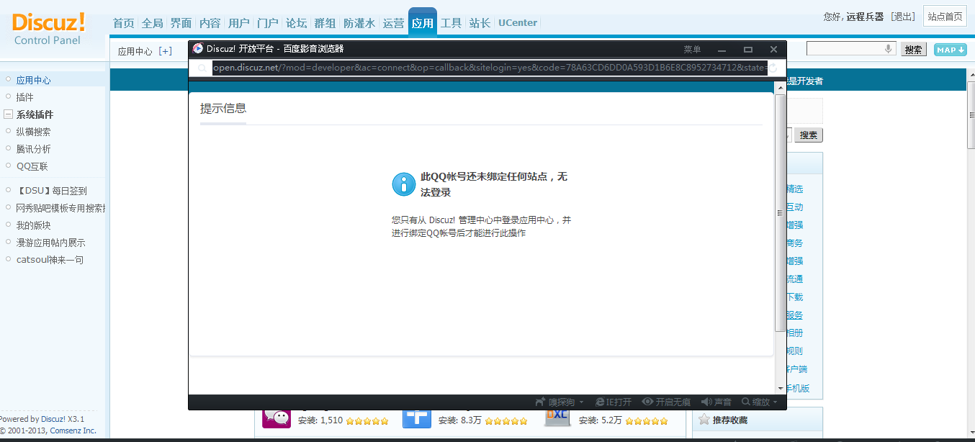
Task: Open the 门户 top menu
Action: (x=268, y=23)
